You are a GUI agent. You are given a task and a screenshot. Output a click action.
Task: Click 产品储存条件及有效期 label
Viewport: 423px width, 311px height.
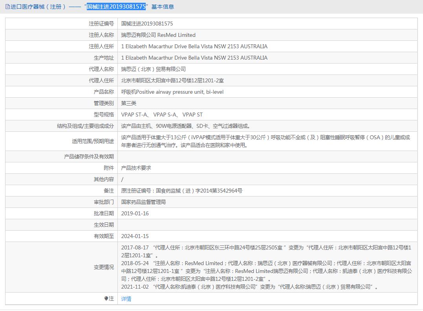coord(89,156)
